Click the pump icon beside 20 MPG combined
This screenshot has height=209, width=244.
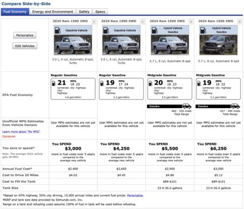click(151, 83)
